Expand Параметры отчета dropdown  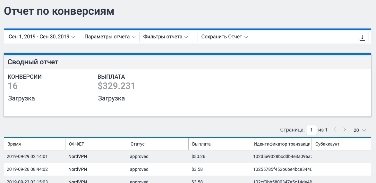coord(110,37)
